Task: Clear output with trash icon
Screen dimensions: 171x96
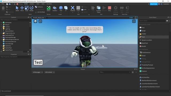Action: (x=133, y=72)
